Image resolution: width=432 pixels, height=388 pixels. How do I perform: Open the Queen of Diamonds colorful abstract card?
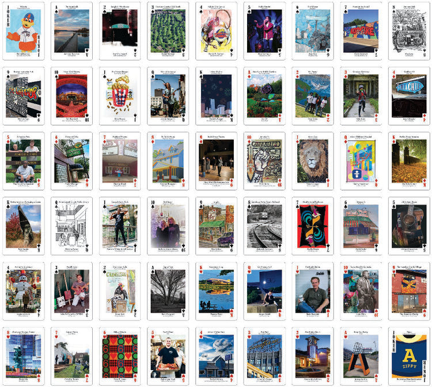coord(361,161)
